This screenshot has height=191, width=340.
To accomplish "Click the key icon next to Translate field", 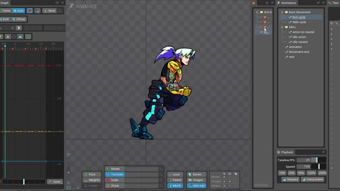I will pos(161,175).
